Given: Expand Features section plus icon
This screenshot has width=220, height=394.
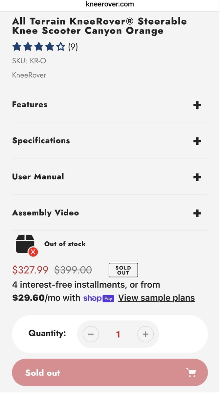Looking at the screenshot, I should pos(197,105).
